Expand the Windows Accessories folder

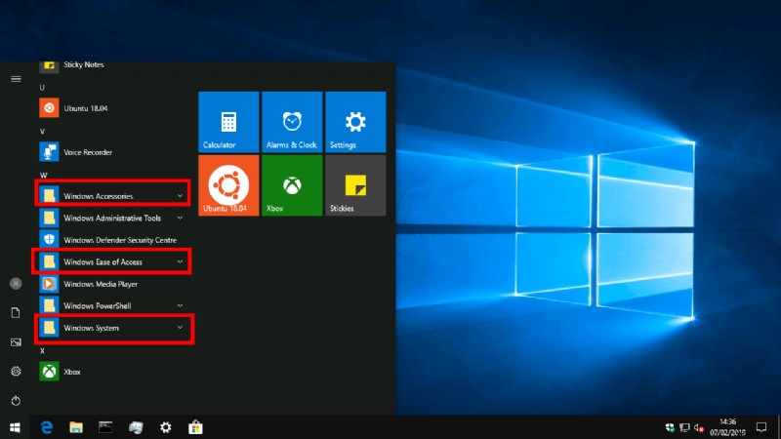click(113, 196)
